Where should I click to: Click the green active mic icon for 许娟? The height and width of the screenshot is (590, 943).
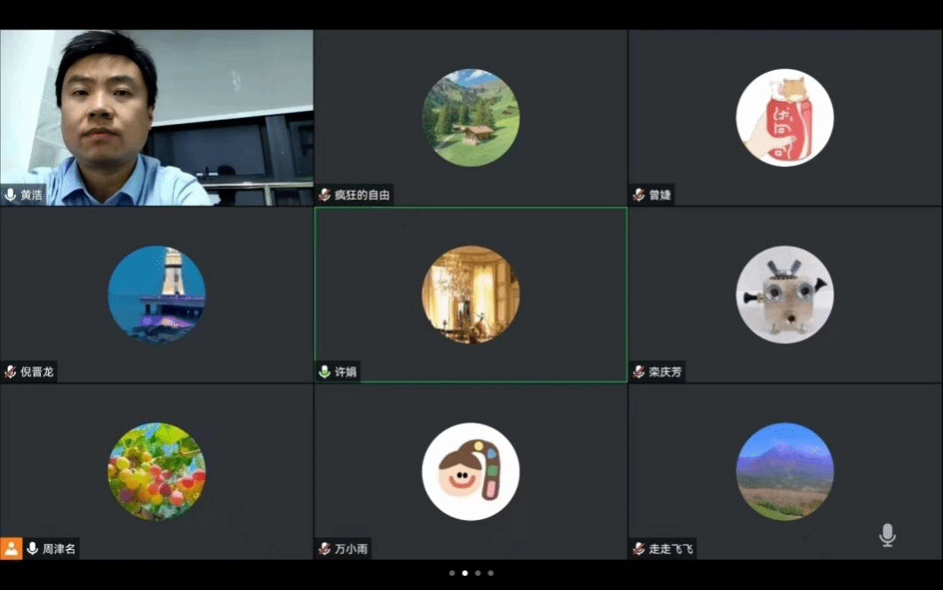click(325, 372)
